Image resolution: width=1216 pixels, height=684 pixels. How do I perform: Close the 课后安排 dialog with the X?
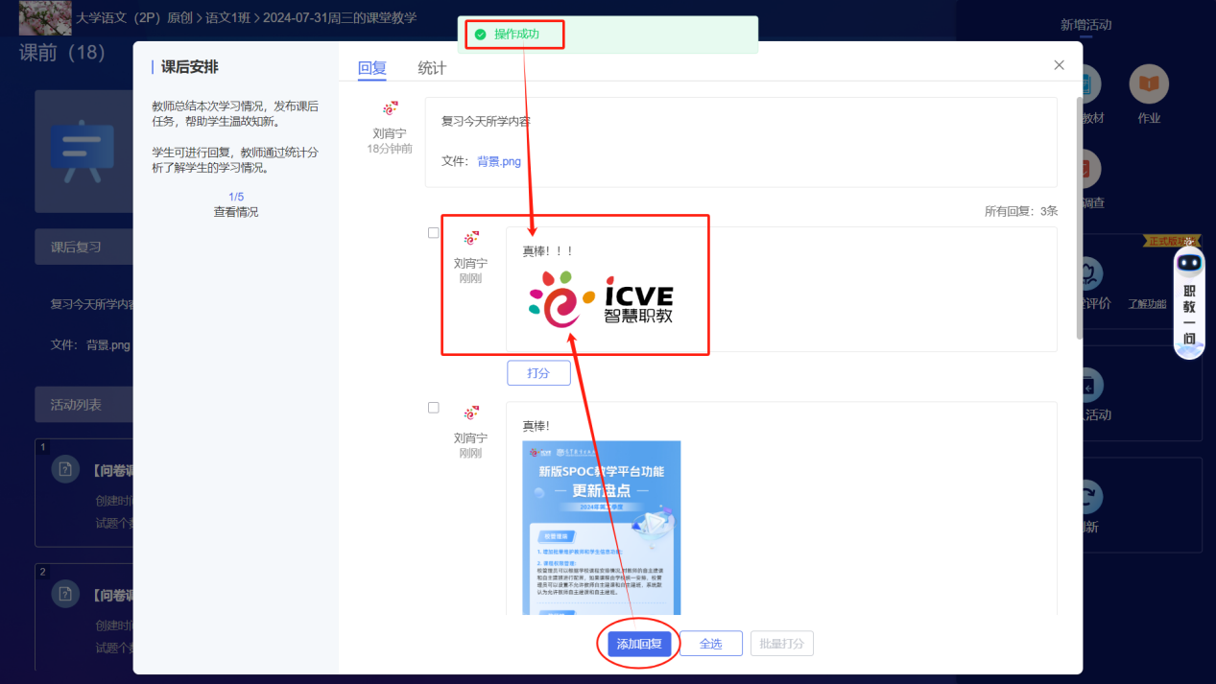[1059, 65]
